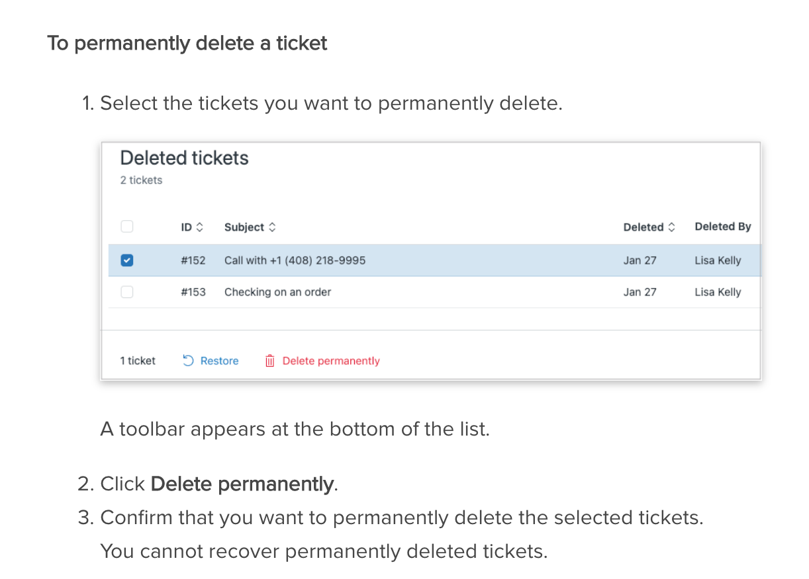
Task: Click the '2 tickets' subtitle
Action: pyautogui.click(x=141, y=180)
